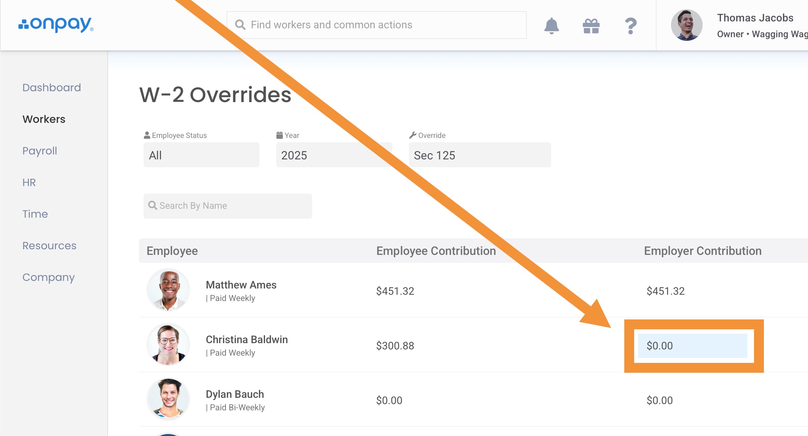Click the magnifier icon in top search
The height and width of the screenshot is (436, 808).
(x=240, y=25)
